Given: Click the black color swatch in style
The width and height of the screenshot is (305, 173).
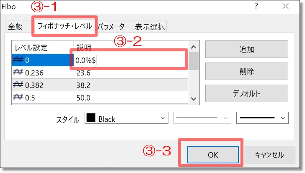Looking at the screenshot, I should (x=90, y=118).
